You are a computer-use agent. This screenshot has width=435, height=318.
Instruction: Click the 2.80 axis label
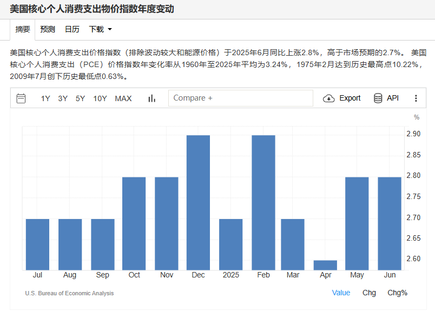click(413, 176)
